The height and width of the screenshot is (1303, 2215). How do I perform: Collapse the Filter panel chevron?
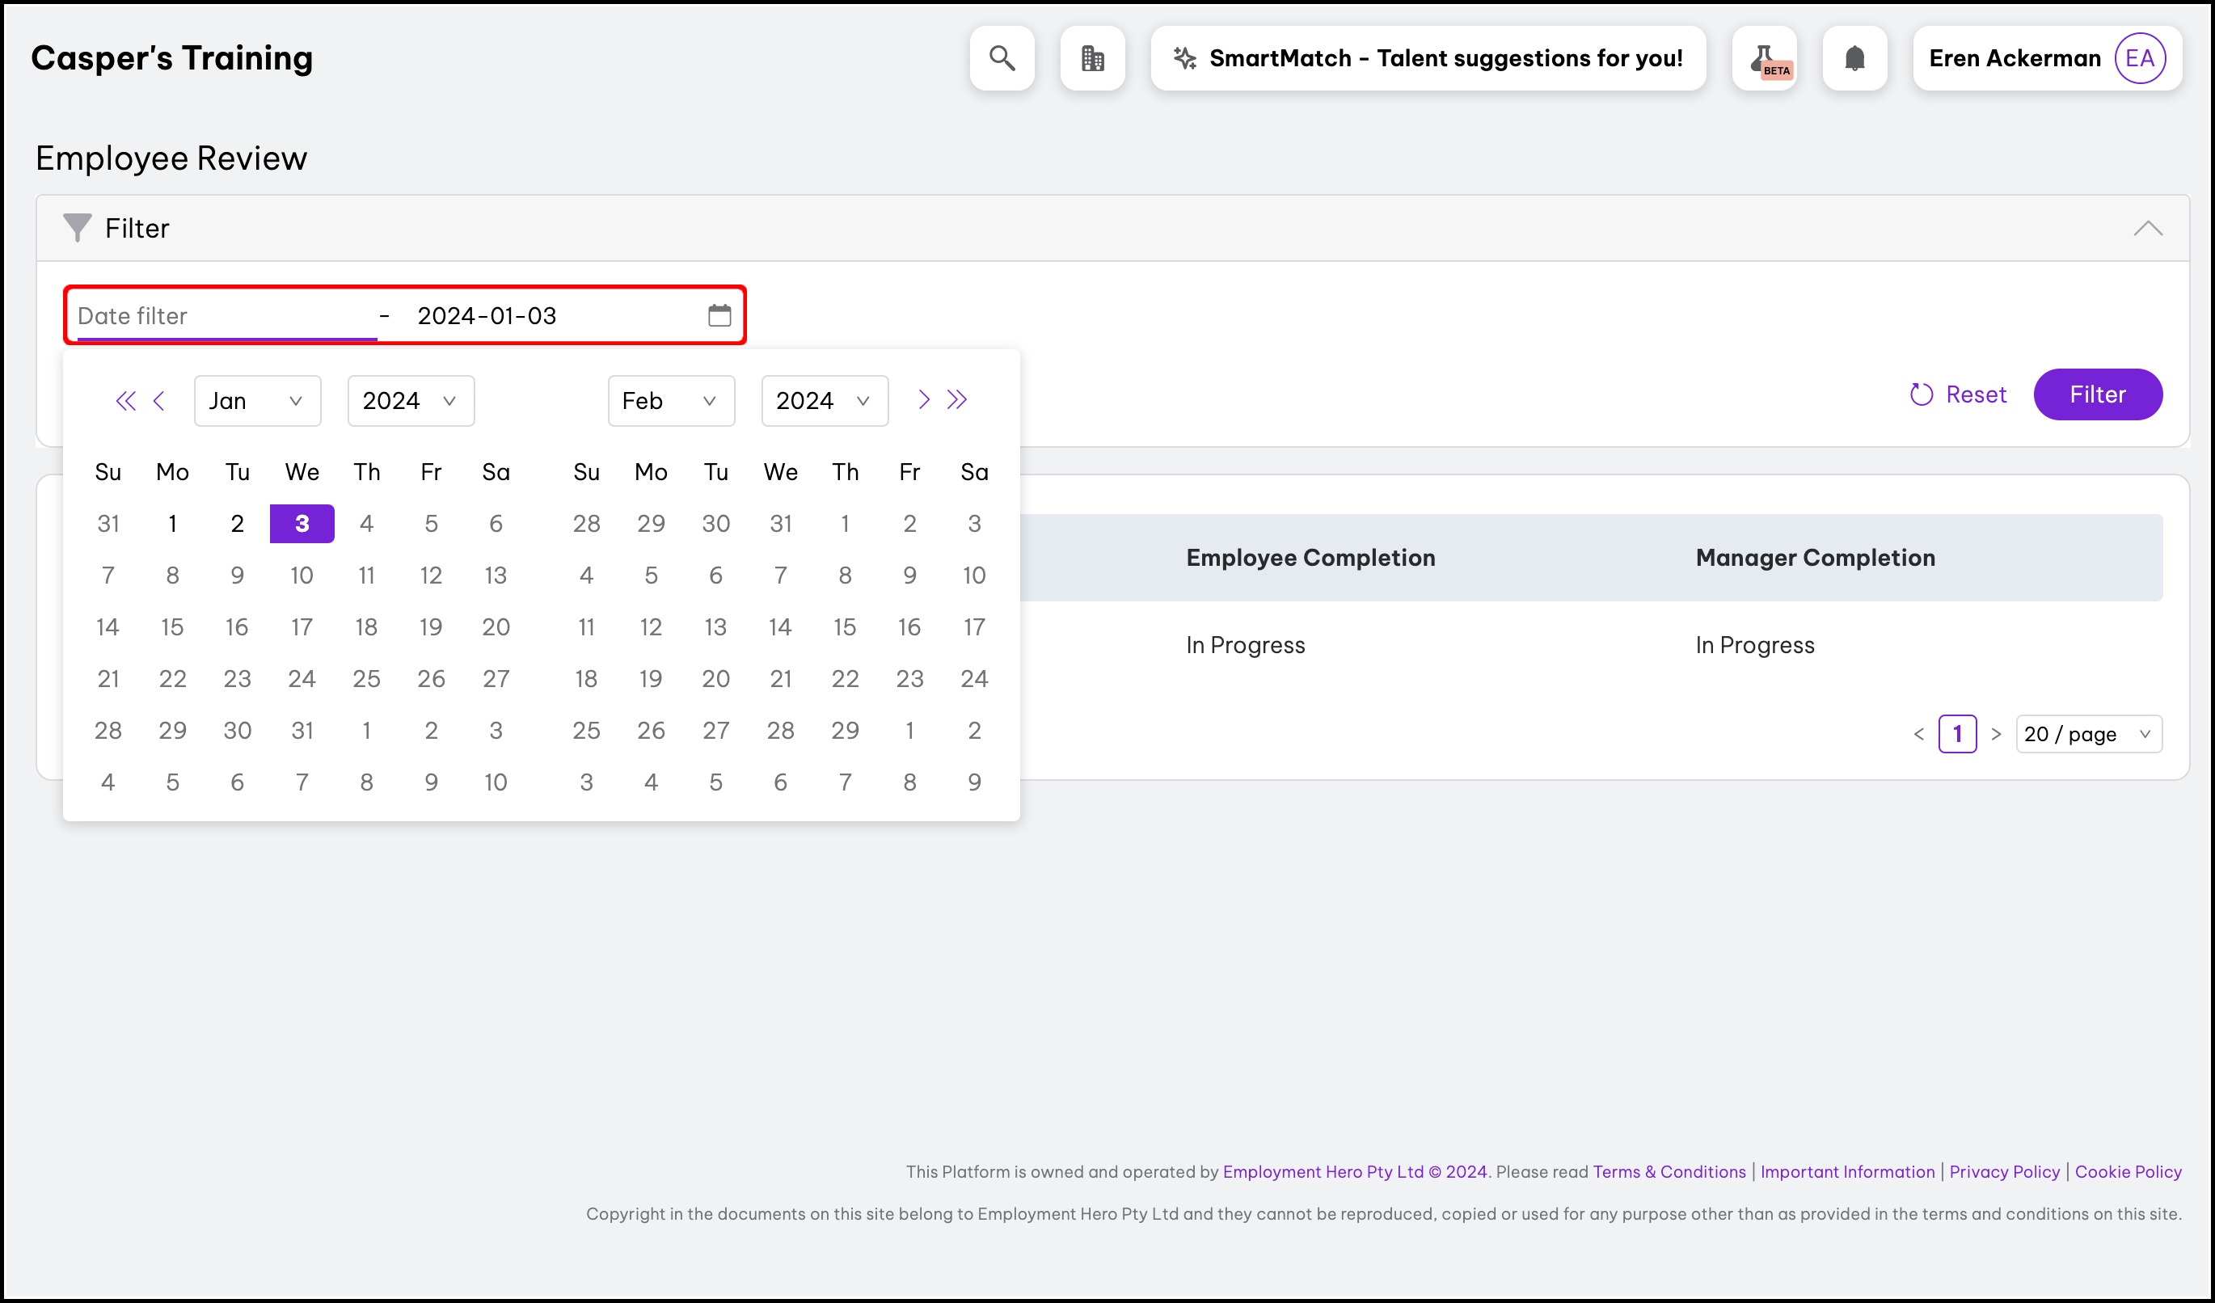[2147, 229]
